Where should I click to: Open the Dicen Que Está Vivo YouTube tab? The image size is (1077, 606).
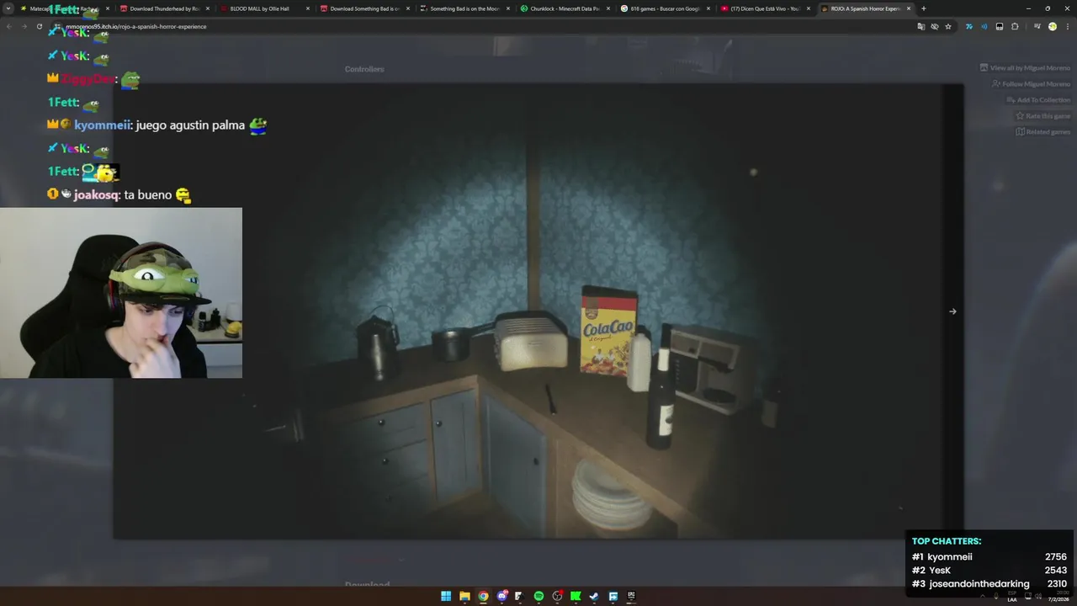point(764,8)
